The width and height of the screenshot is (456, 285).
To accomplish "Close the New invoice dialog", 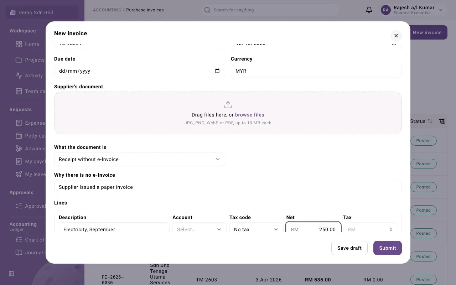I will click(396, 36).
